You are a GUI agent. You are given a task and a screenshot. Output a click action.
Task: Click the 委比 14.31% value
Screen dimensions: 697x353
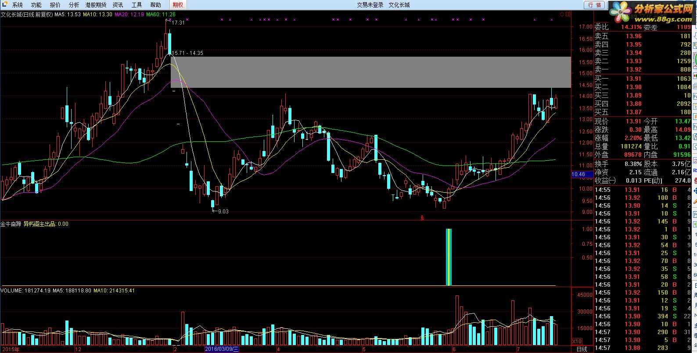pos(631,27)
